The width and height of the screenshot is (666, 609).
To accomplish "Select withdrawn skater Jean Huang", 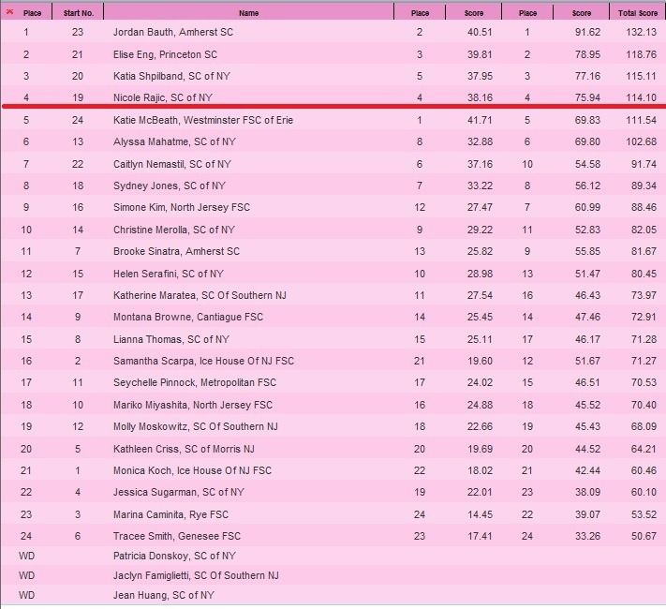I will point(164,595).
